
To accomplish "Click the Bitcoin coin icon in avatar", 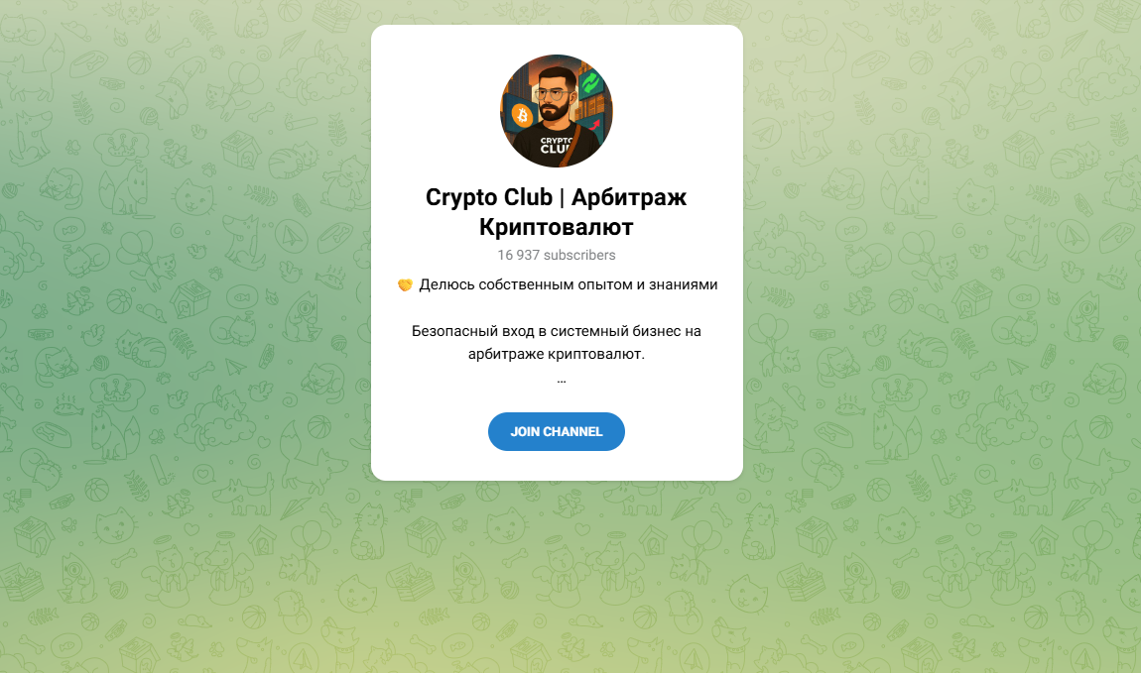I will (522, 116).
